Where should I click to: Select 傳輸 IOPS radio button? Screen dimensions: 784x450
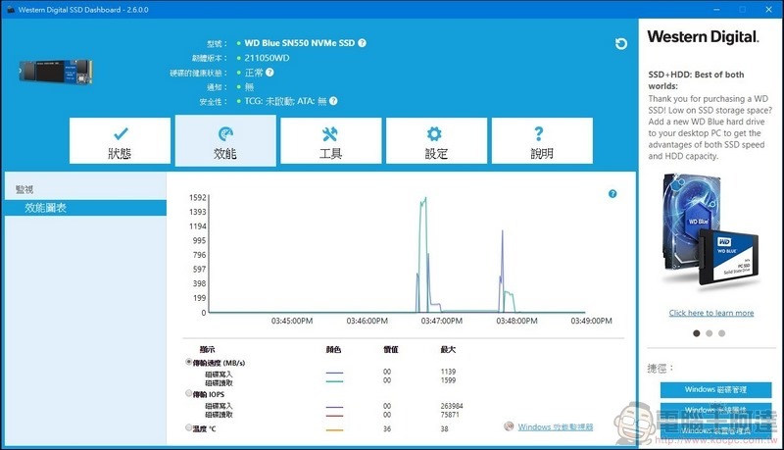pyautogui.click(x=189, y=393)
